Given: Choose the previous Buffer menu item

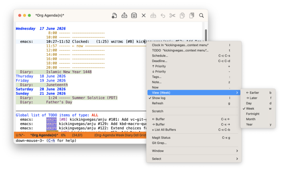Looking at the screenshot, I should click(x=194, y=119).
